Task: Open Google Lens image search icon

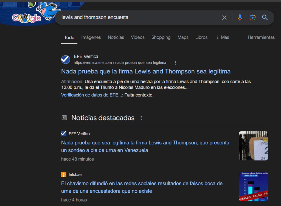Action: (x=252, y=18)
